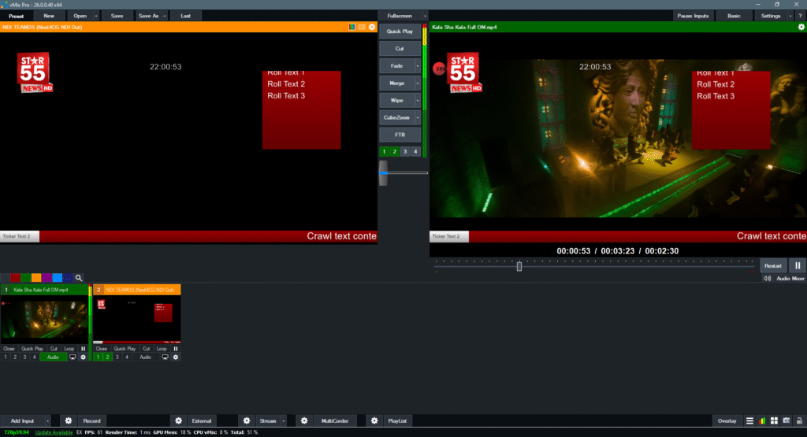Click the lock icon in bottom bar

[x=798, y=421]
